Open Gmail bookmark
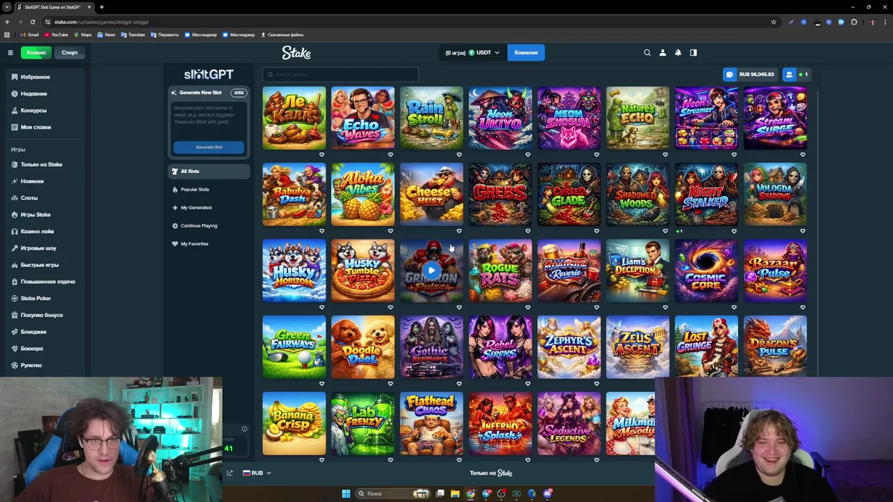This screenshot has width=893, height=502. 29,34
